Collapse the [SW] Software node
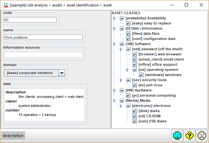Screen dimensions: 209x143 click(x=122, y=44)
